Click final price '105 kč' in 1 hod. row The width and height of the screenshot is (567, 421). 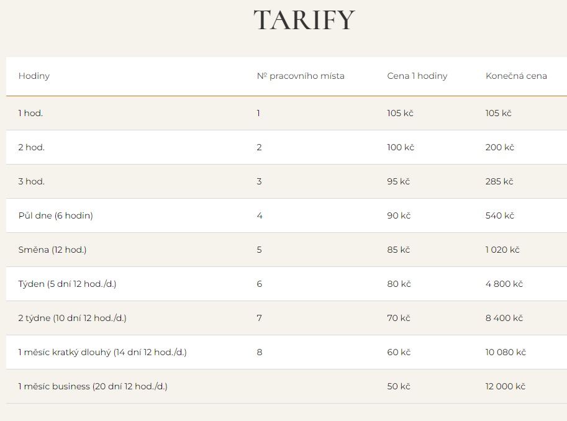coord(498,113)
